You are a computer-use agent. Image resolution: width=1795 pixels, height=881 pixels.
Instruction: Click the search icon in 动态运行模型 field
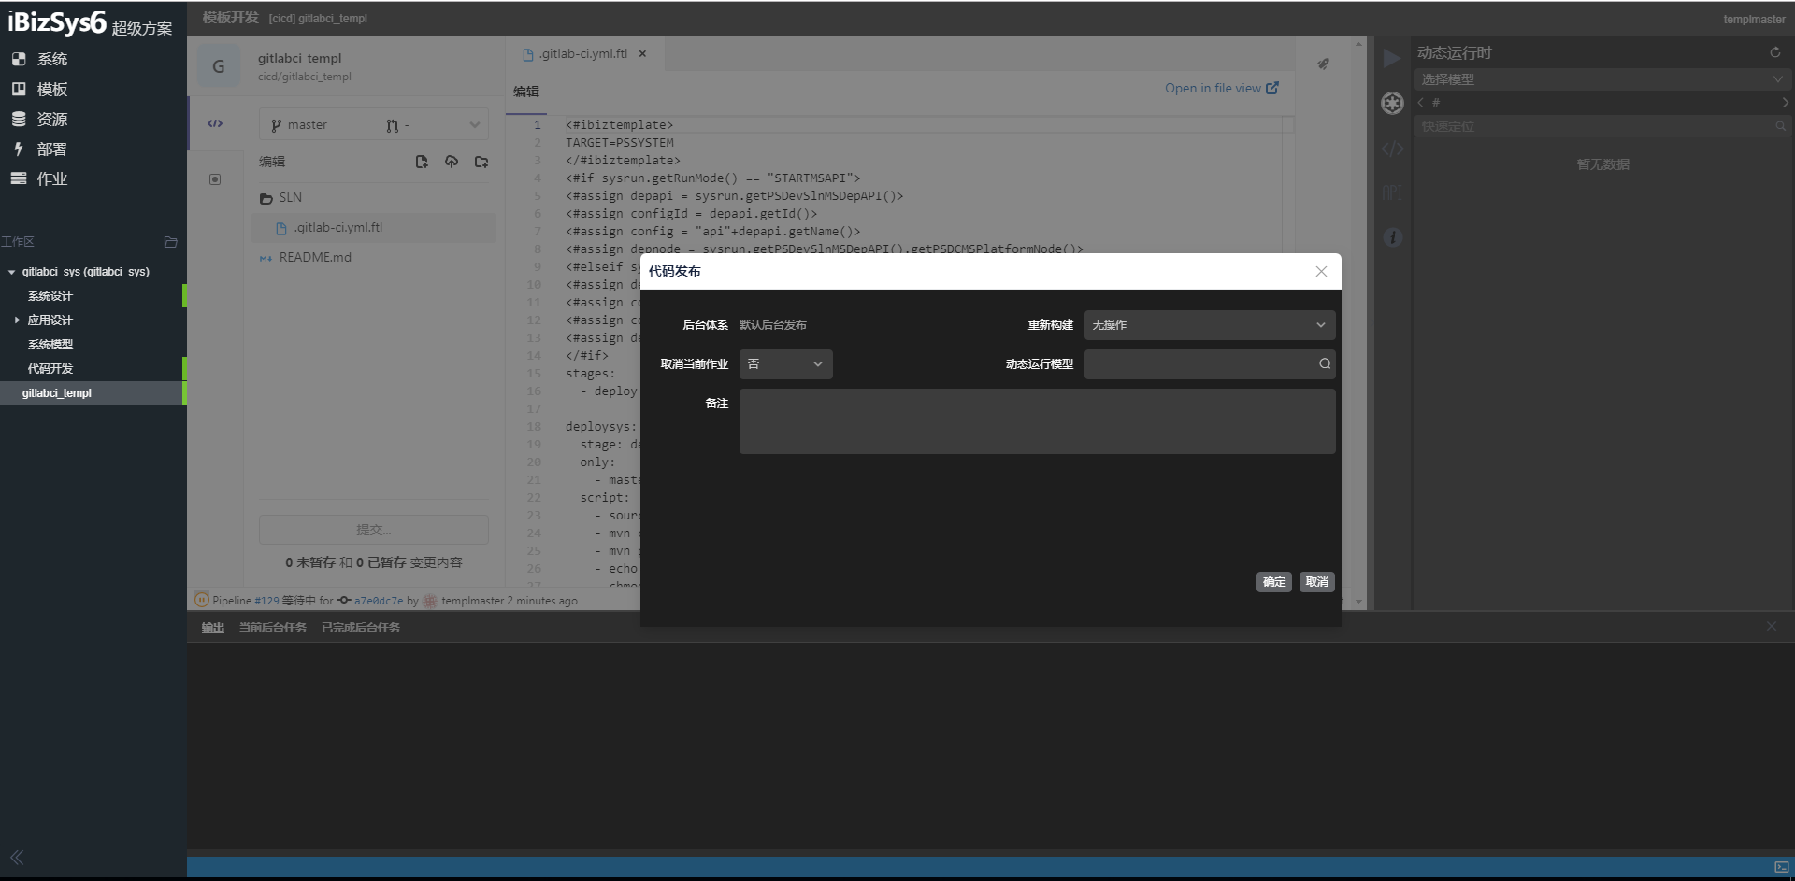[1325, 364]
